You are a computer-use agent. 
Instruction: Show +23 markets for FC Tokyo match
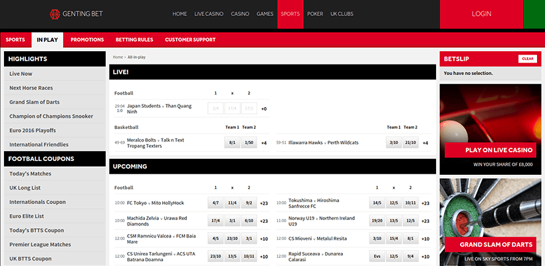coord(264,203)
